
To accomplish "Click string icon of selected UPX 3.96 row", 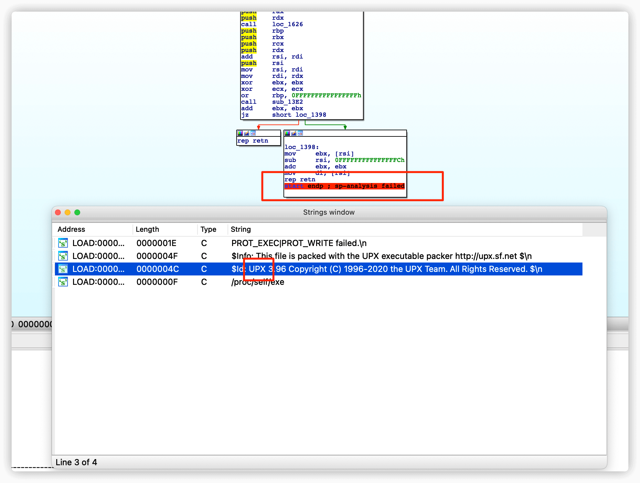I will pyautogui.click(x=63, y=269).
